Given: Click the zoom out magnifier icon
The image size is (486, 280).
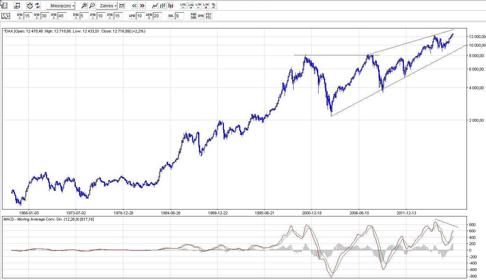Looking at the screenshot, I should click(92, 6).
